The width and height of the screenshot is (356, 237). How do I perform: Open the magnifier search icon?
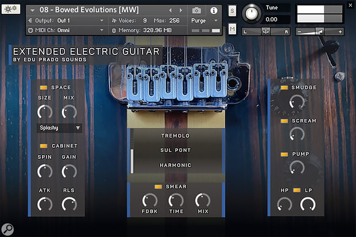pos(7,230)
